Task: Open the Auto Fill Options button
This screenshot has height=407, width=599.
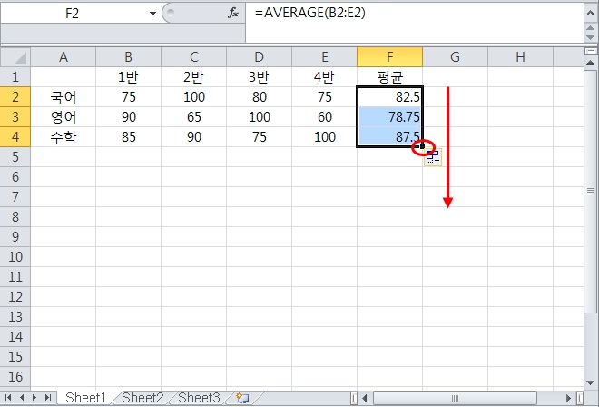Action: click(x=433, y=157)
